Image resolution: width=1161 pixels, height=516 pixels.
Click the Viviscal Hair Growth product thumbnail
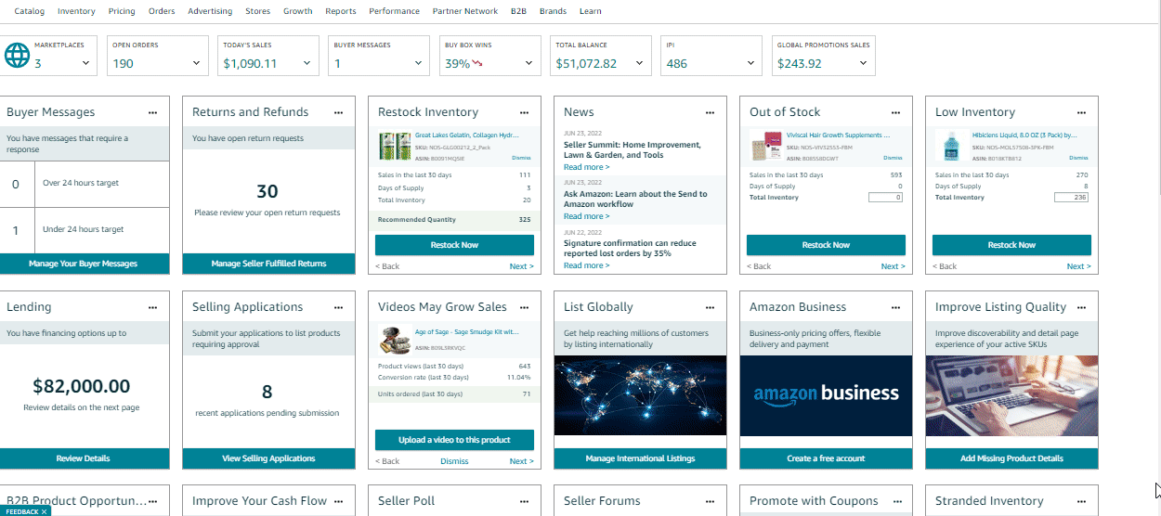[x=764, y=147]
